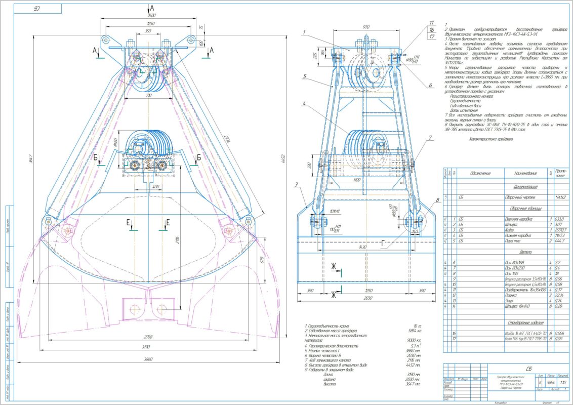Select the 'Ось 100' part name
Image resolution: width=573 pixels, height=405 pixels.
click(511, 273)
